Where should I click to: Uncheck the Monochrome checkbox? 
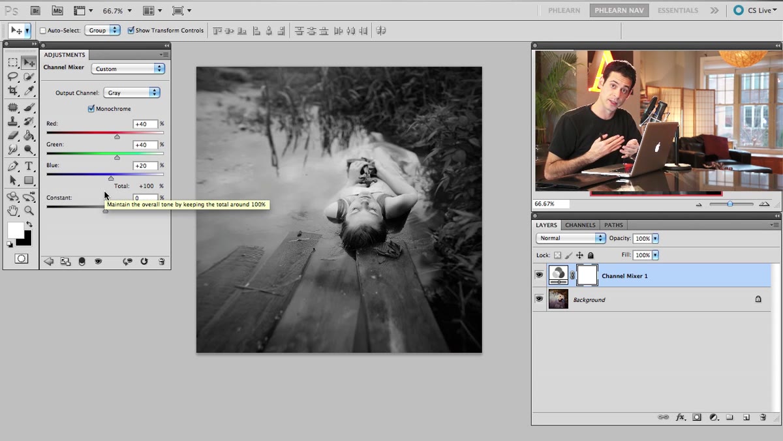pyautogui.click(x=91, y=109)
